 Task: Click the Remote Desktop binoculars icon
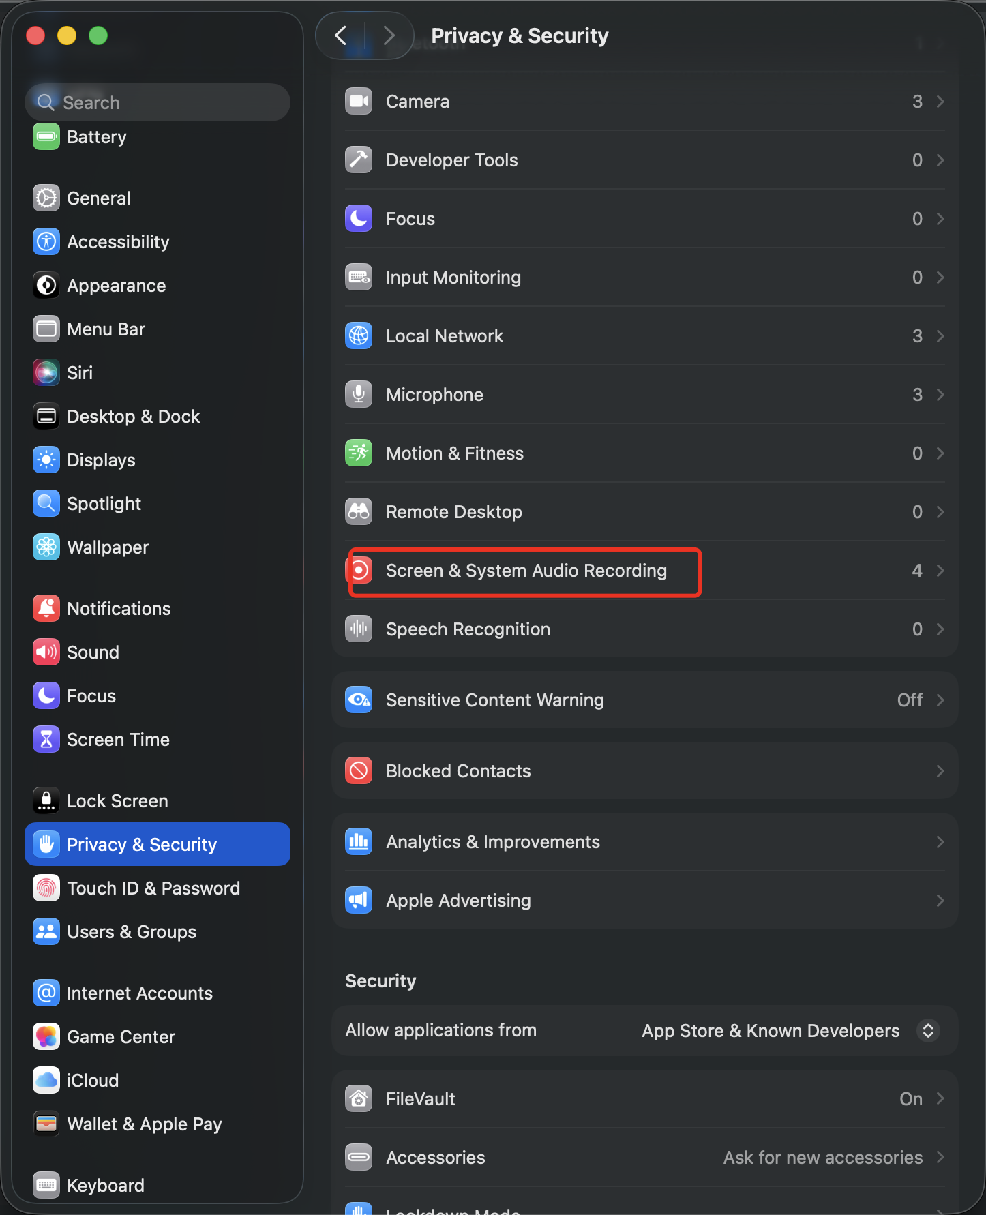(359, 512)
